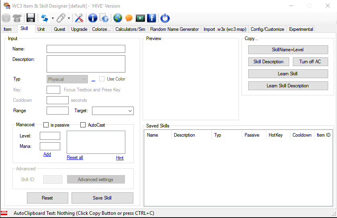
Task: Click the app icon in the title bar
Action: (x=7, y=6)
